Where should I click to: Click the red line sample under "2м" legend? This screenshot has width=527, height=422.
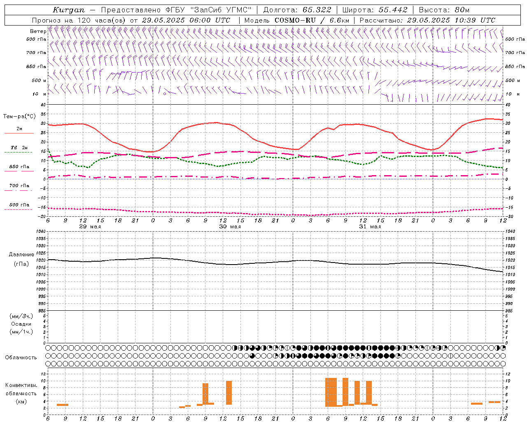tap(19, 133)
